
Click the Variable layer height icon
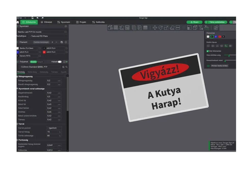(145, 28)
